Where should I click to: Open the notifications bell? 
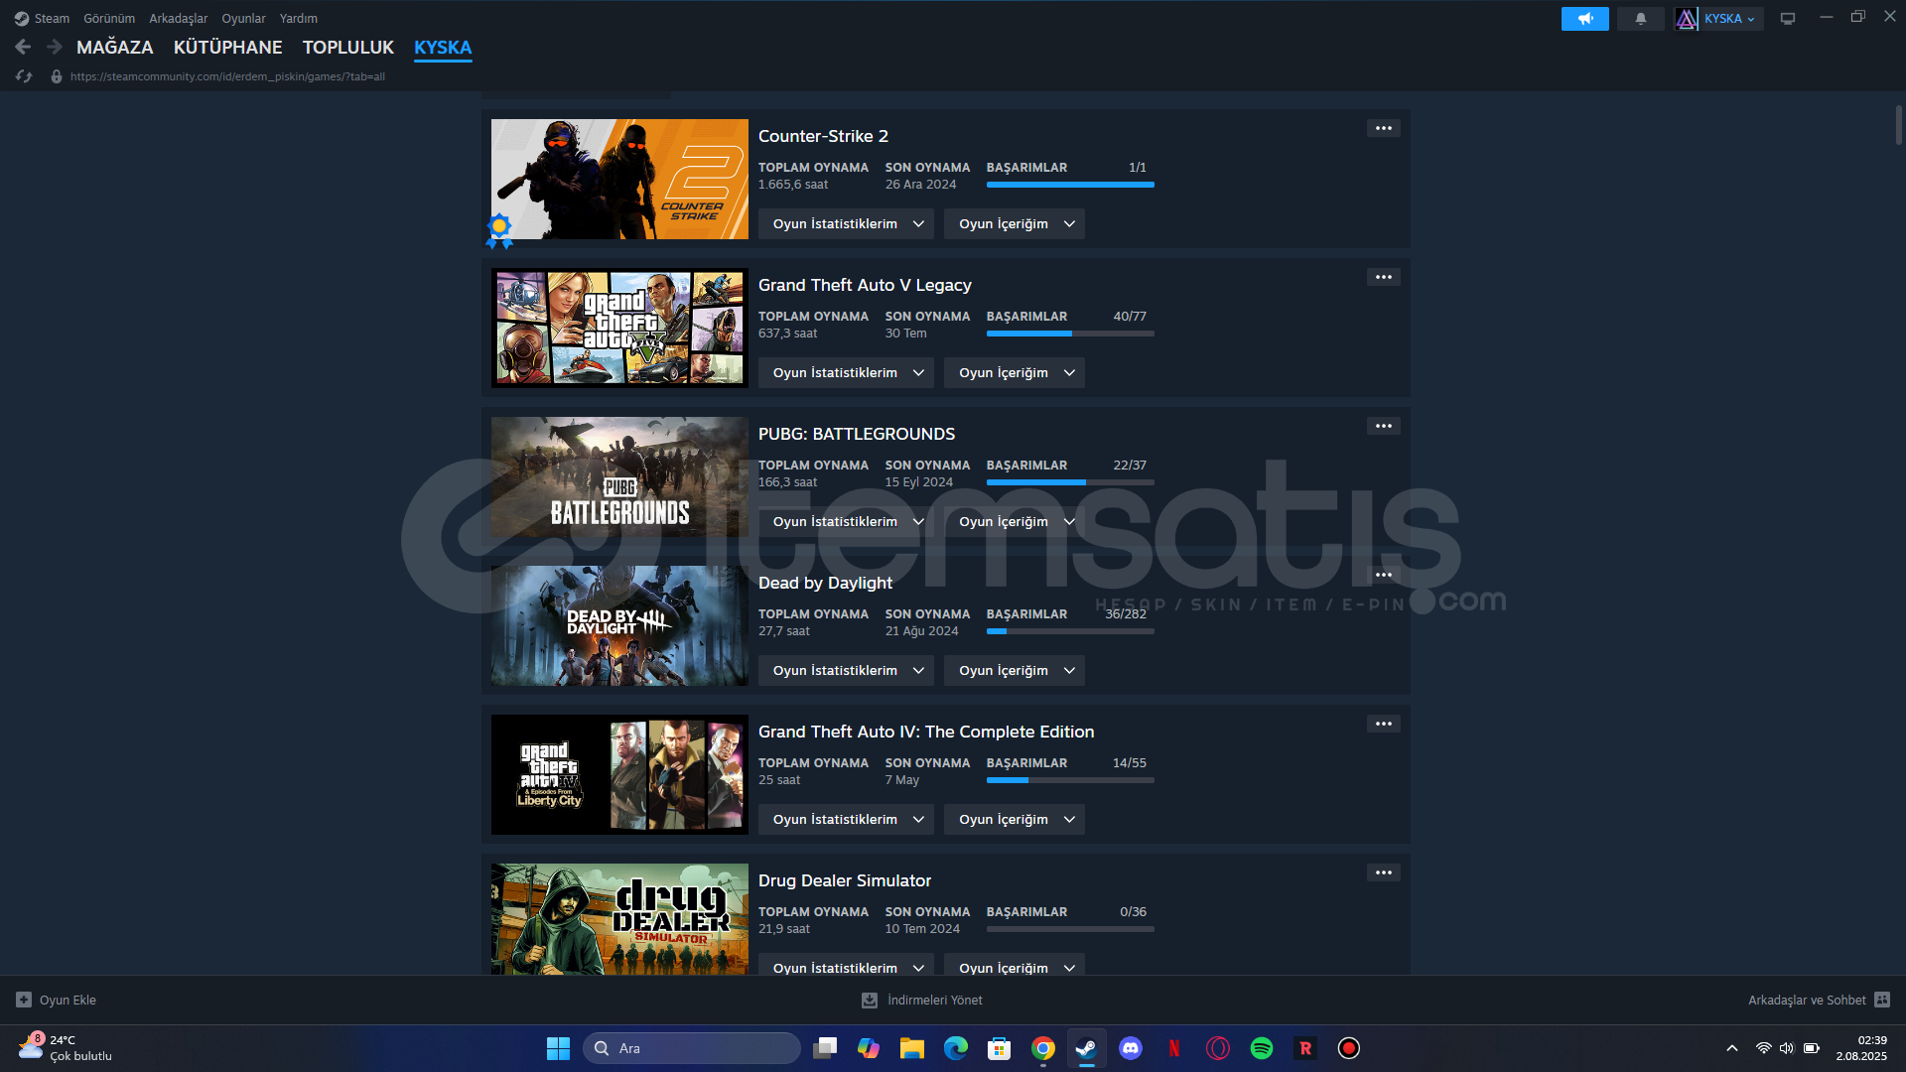tap(1641, 19)
